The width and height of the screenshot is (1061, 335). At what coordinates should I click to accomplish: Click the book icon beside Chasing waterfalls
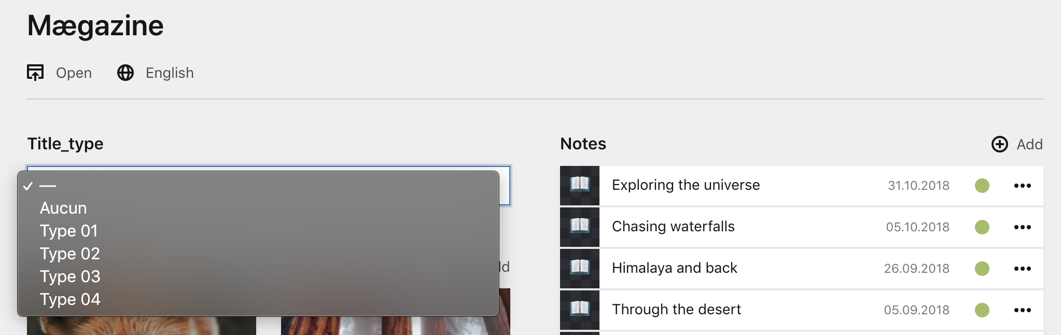click(x=579, y=227)
